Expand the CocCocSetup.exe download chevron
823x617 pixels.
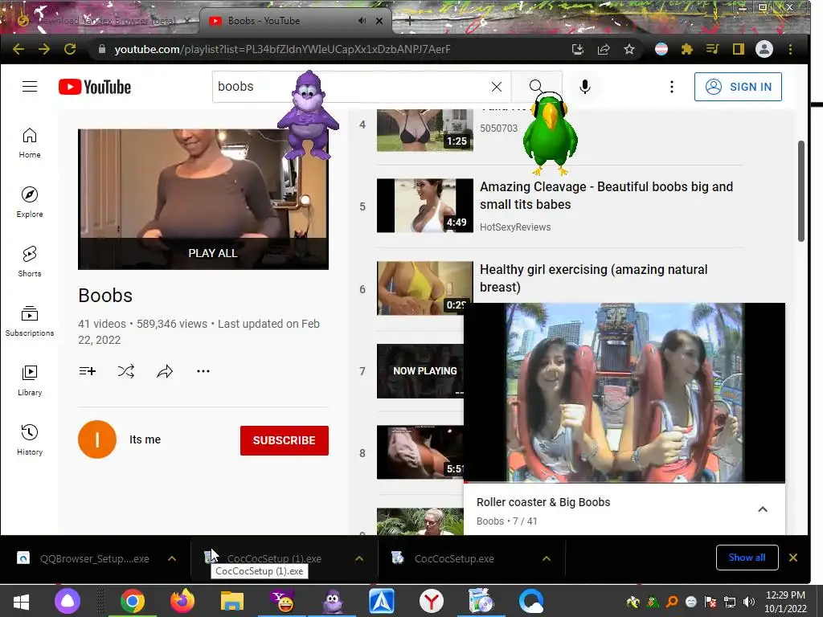(x=547, y=558)
